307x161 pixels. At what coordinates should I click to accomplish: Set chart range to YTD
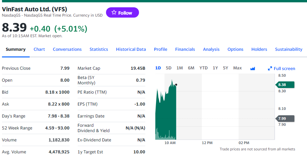[203, 68]
